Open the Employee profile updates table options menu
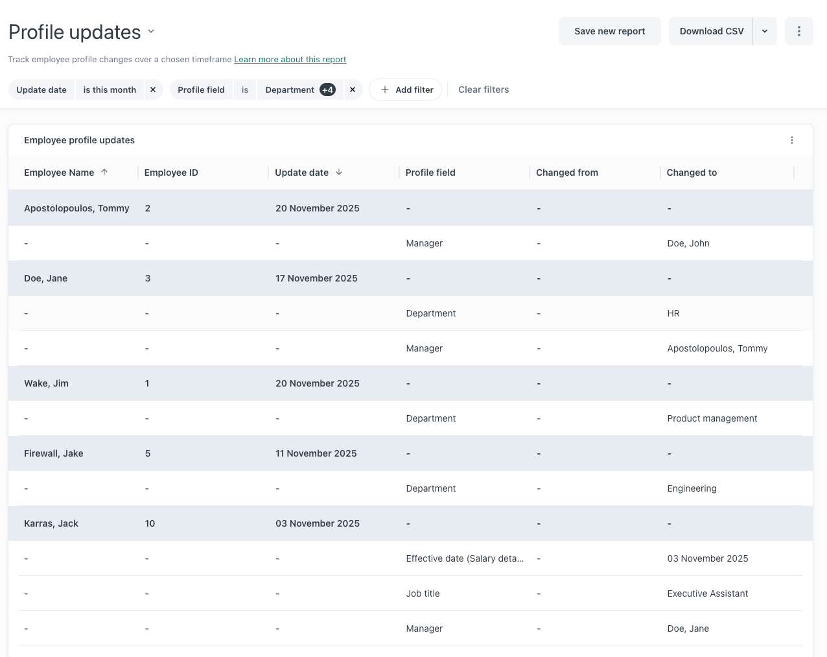827x657 pixels. point(791,140)
